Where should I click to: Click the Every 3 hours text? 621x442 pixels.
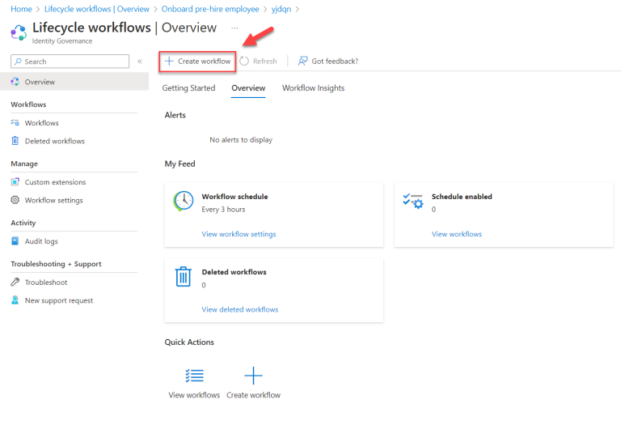[x=223, y=210]
